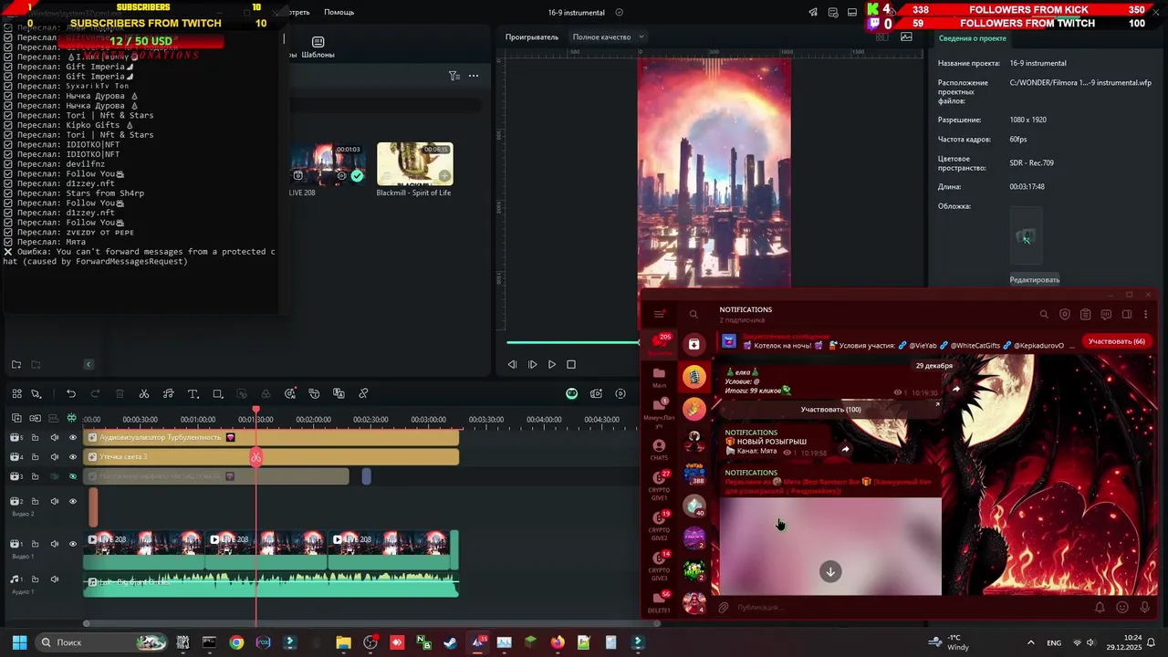Open the Steam icon in Windows taskbar
1168x657 pixels.
pyautogui.click(x=450, y=642)
